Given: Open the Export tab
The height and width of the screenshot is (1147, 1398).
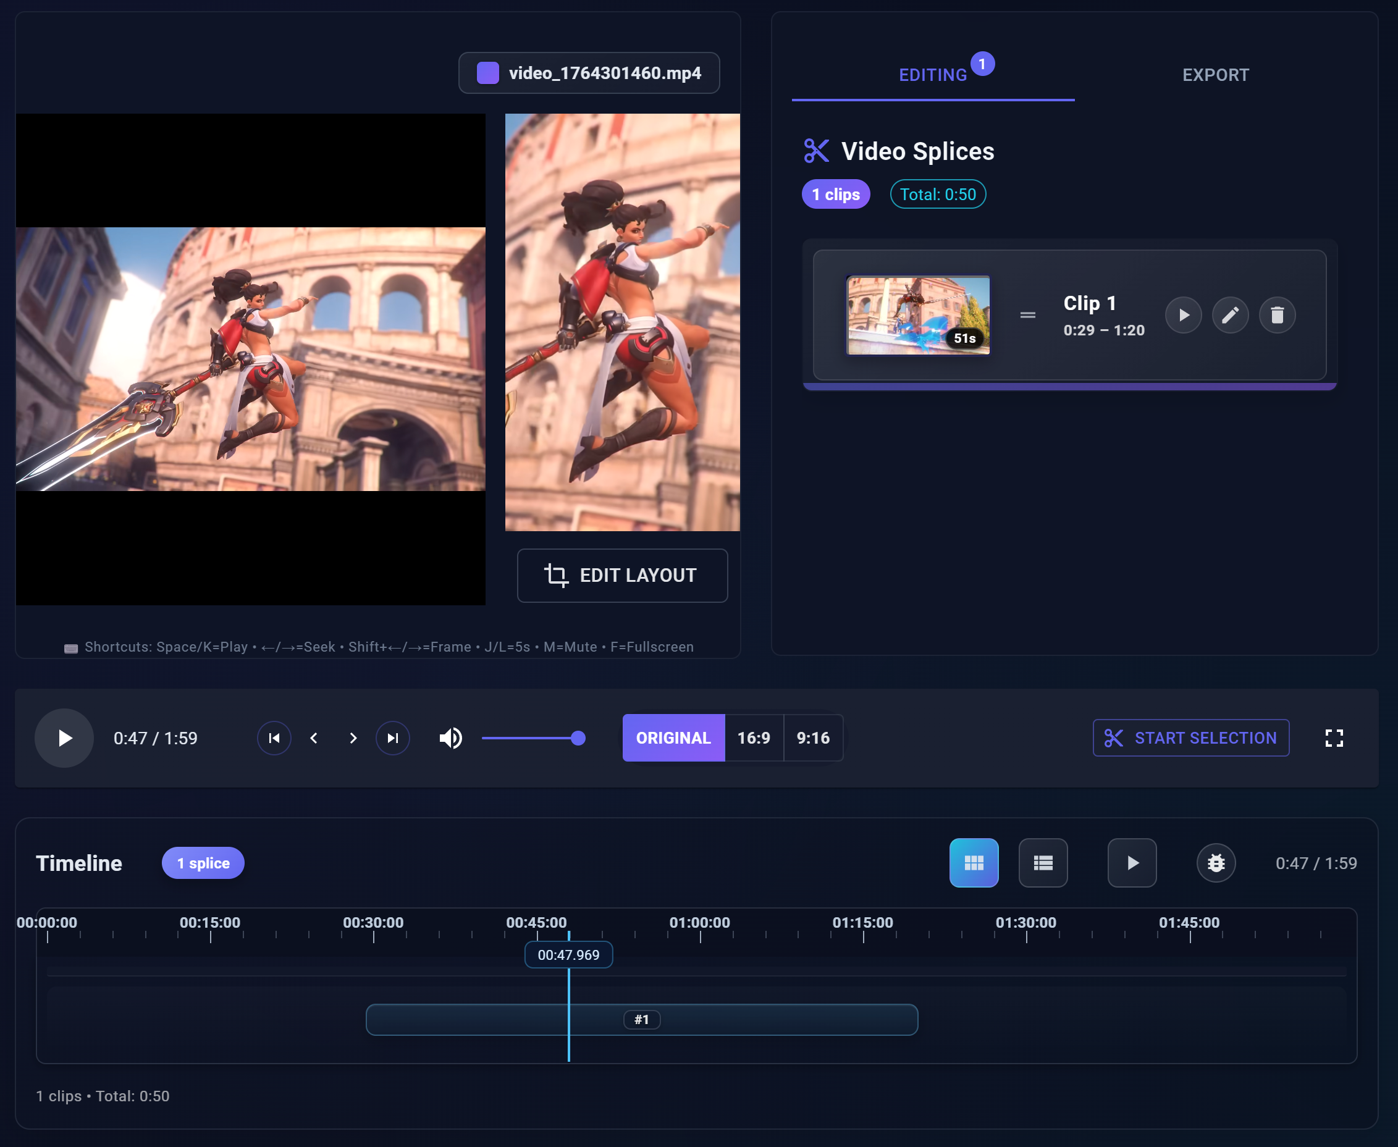Looking at the screenshot, I should coord(1215,75).
